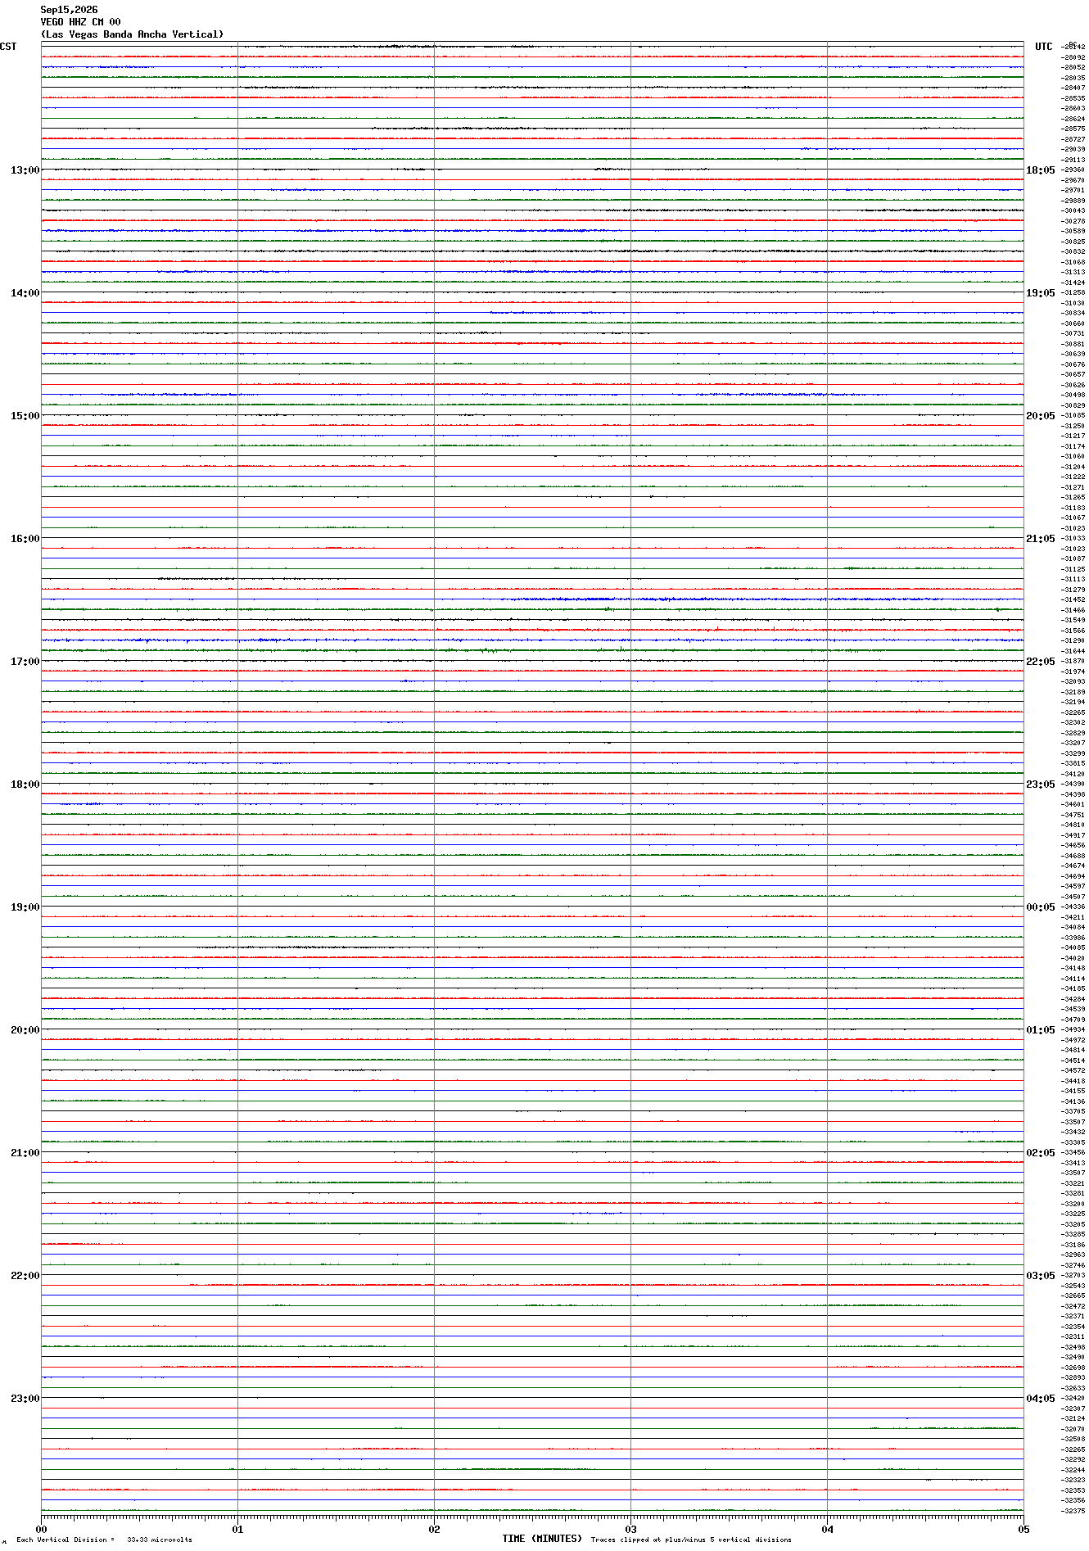Click the 05 minute tick on time axis
This screenshot has width=1089, height=1551.
1023,1529
